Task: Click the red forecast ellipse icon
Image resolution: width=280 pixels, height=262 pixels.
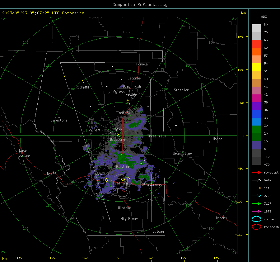Action: point(256,227)
